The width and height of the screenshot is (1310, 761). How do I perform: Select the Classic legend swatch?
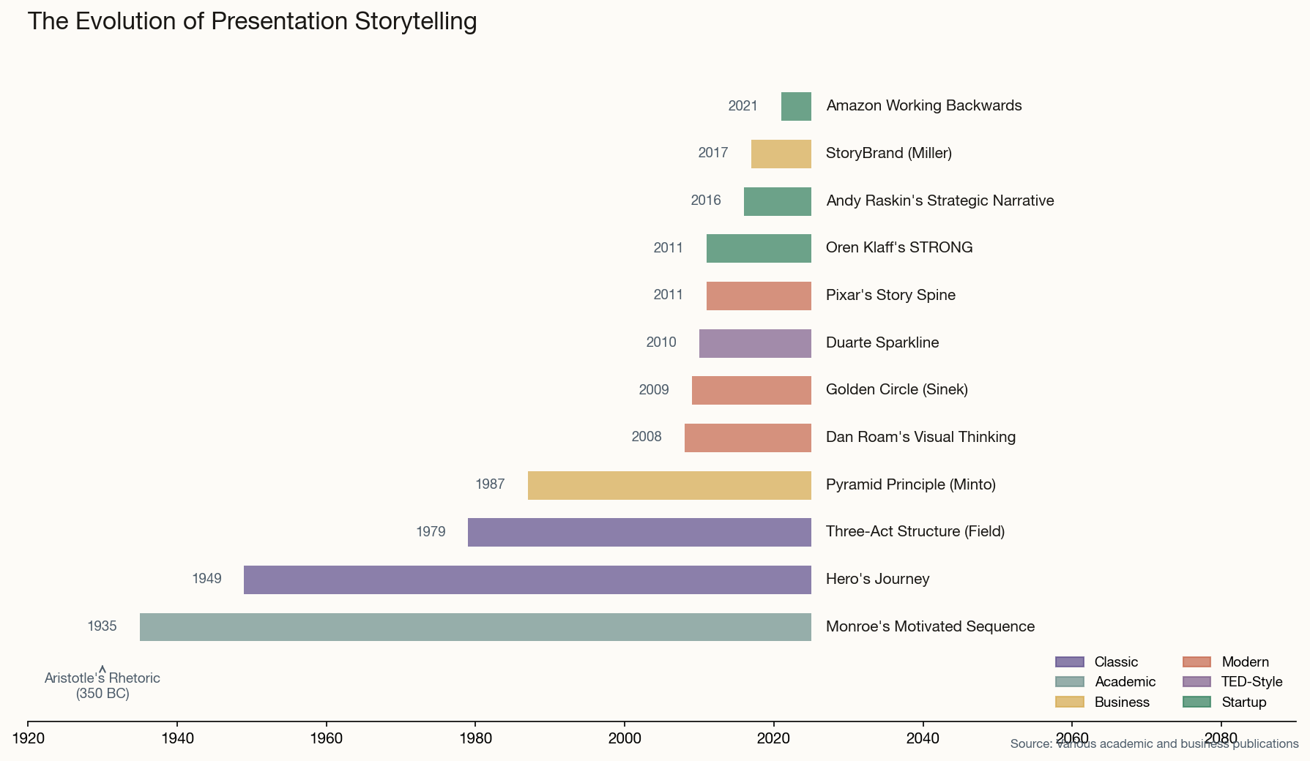click(x=1069, y=661)
